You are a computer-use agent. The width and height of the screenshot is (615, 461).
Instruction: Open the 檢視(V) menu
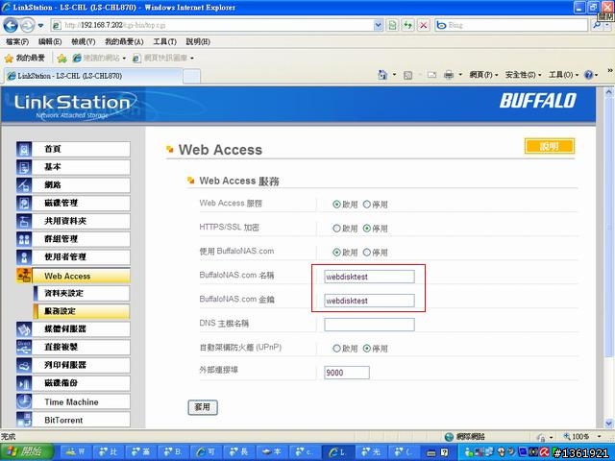coord(84,41)
